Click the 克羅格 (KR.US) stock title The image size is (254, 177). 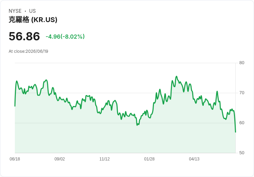coord(33,20)
